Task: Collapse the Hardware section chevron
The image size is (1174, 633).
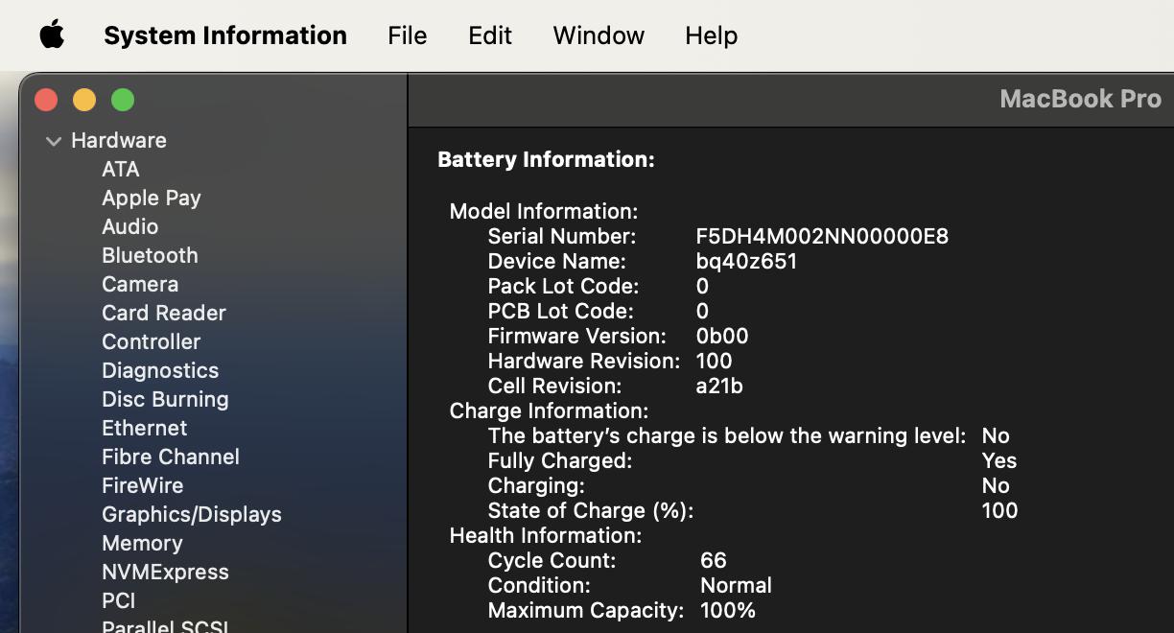Action: pyautogui.click(x=54, y=141)
